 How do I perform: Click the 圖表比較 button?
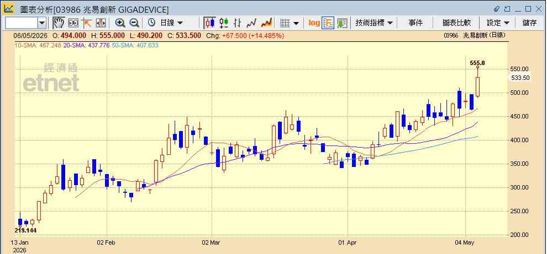456,23
